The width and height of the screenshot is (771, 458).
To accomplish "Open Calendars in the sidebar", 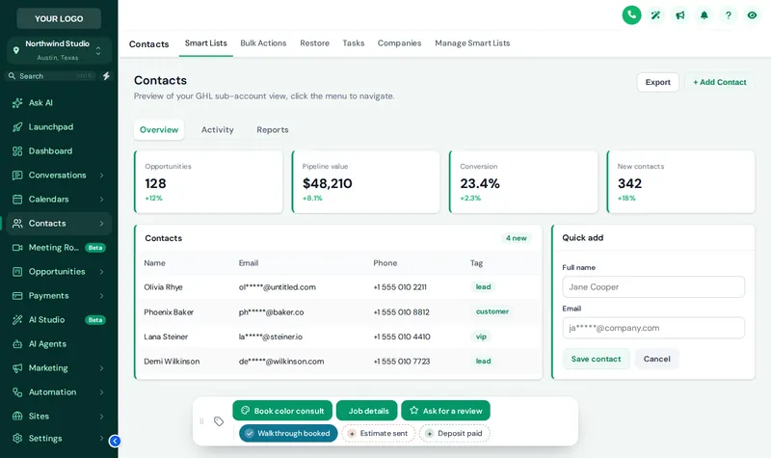I will pos(59,200).
